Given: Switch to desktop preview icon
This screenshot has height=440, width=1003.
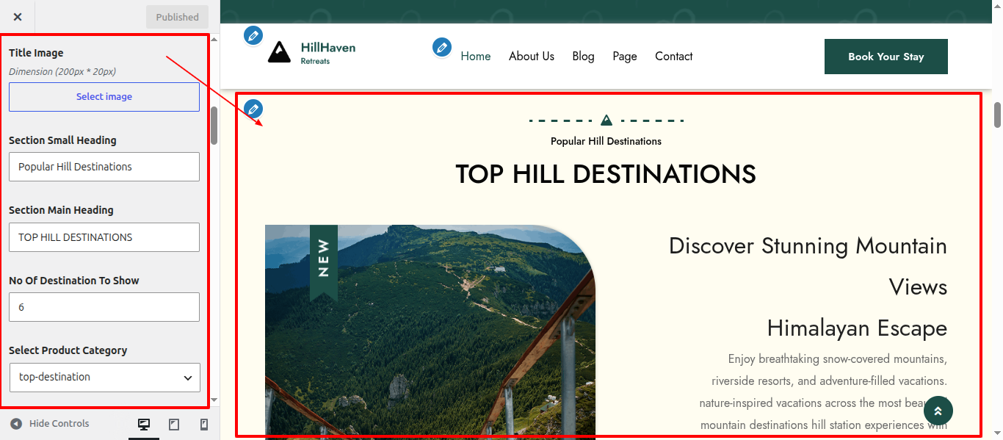Looking at the screenshot, I should pos(144,425).
